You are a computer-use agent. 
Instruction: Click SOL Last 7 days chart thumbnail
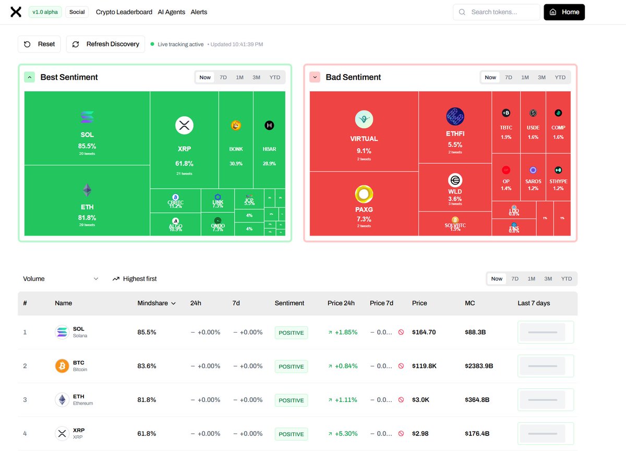(x=546, y=332)
